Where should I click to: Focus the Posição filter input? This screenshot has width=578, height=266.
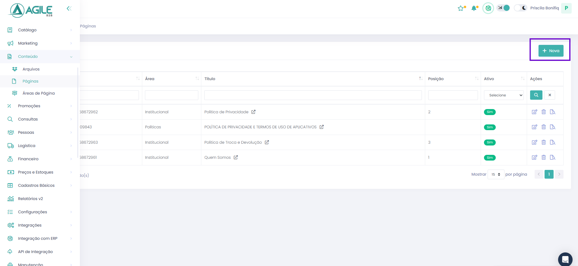pos(453,95)
